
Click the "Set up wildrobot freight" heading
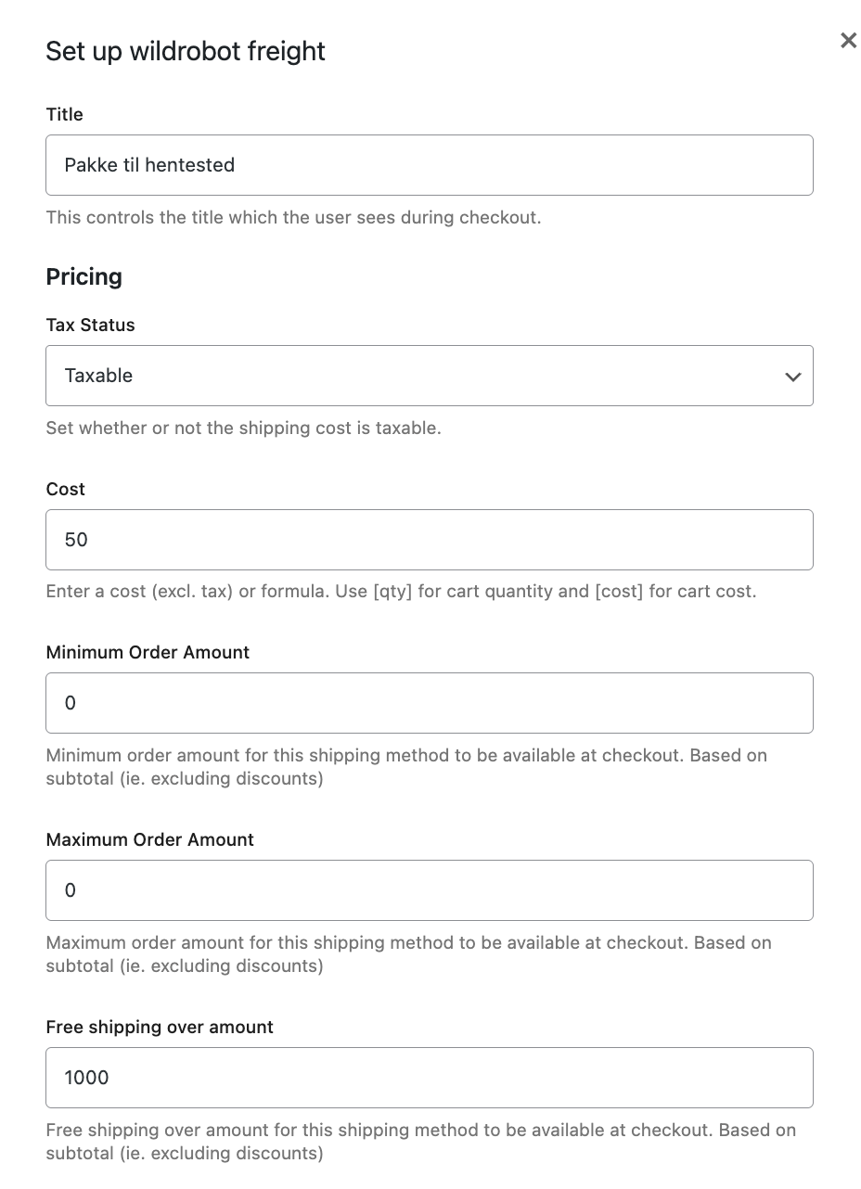pos(186,51)
